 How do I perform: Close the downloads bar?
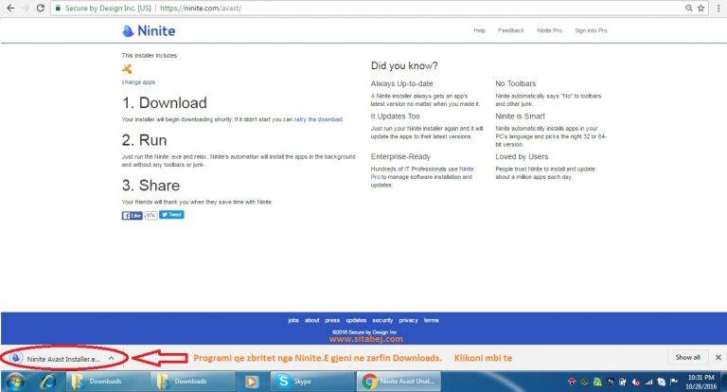click(718, 357)
